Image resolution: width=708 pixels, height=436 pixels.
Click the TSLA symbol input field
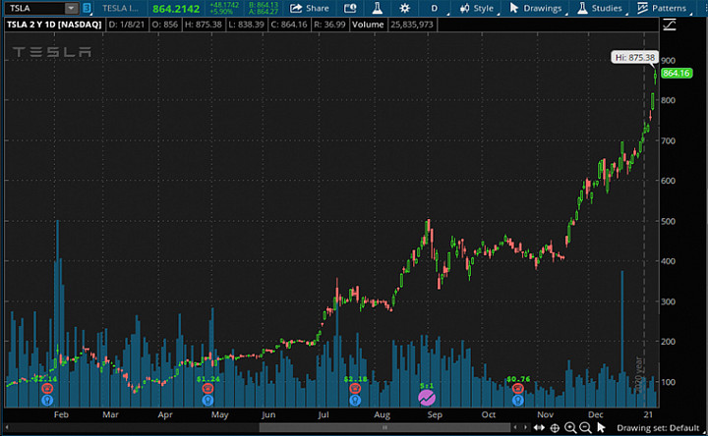click(36, 8)
